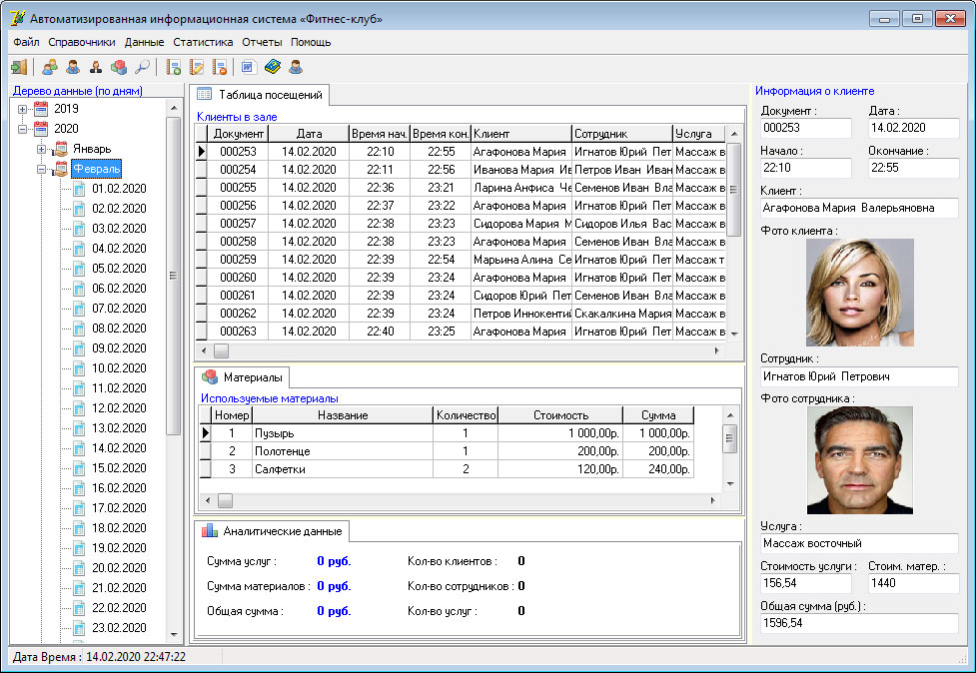Select visit row with document 000257

pyautogui.click(x=239, y=224)
